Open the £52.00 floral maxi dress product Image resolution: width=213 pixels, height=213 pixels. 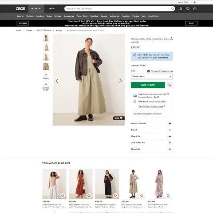tap(160, 184)
